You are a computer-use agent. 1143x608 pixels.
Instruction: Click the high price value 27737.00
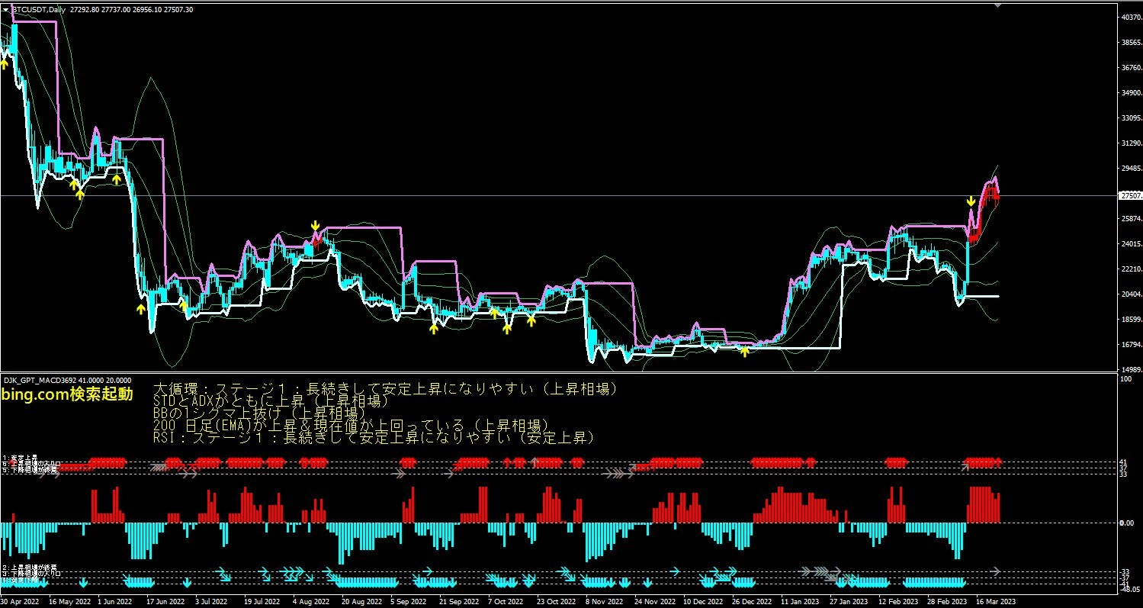point(114,9)
